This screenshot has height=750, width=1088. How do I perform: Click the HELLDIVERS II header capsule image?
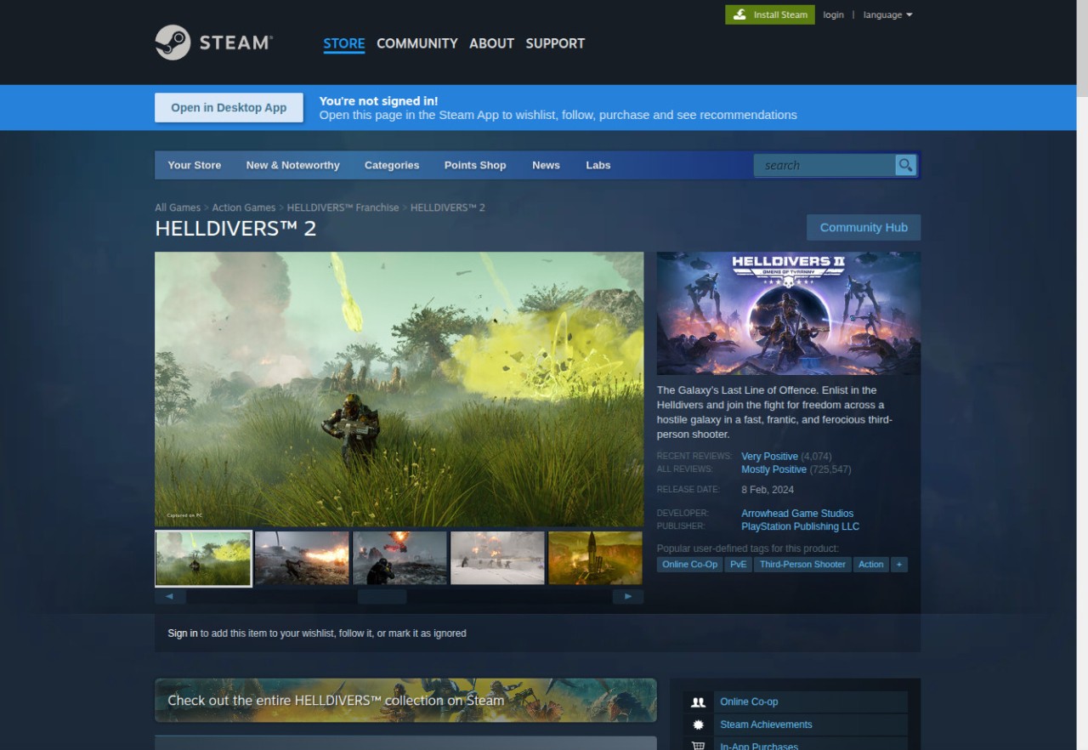click(x=789, y=313)
